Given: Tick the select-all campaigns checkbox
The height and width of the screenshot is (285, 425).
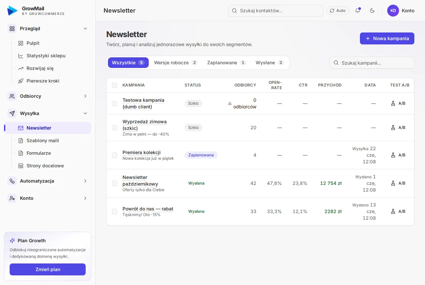Looking at the screenshot, I should pos(115,85).
